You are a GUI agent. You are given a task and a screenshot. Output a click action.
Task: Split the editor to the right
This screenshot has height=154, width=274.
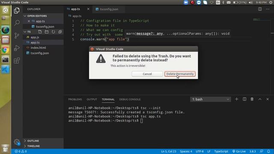(260, 9)
